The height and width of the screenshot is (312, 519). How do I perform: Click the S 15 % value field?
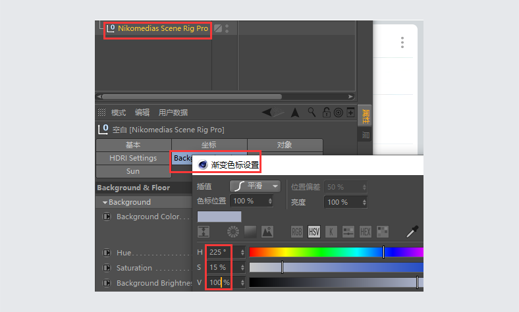222,267
